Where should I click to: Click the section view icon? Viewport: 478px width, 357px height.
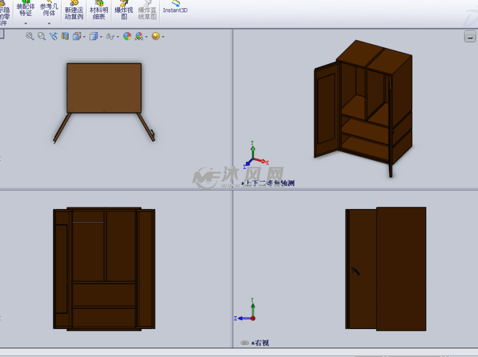point(64,36)
